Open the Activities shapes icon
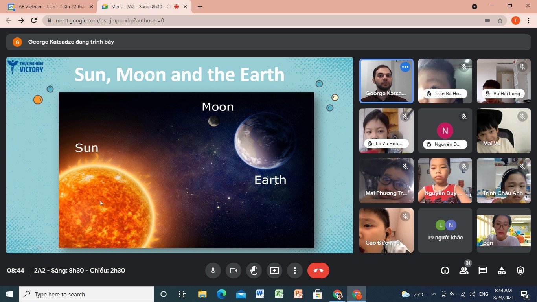 pos(502,271)
